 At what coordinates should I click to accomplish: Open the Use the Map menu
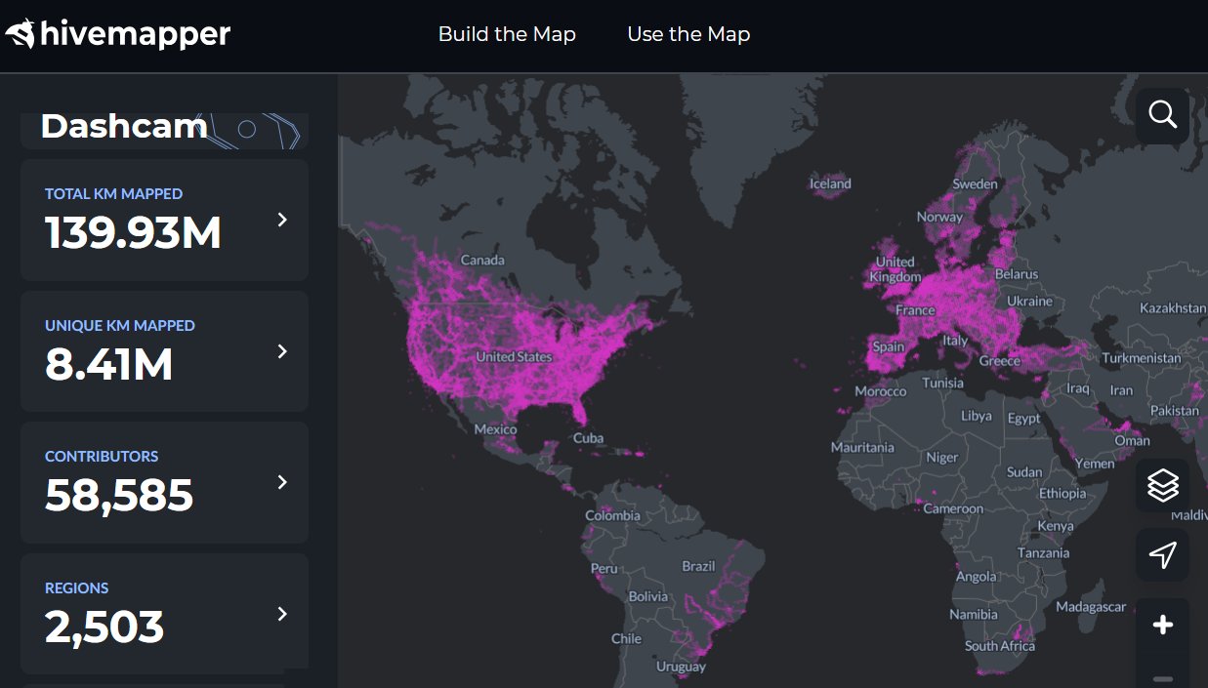click(x=688, y=34)
